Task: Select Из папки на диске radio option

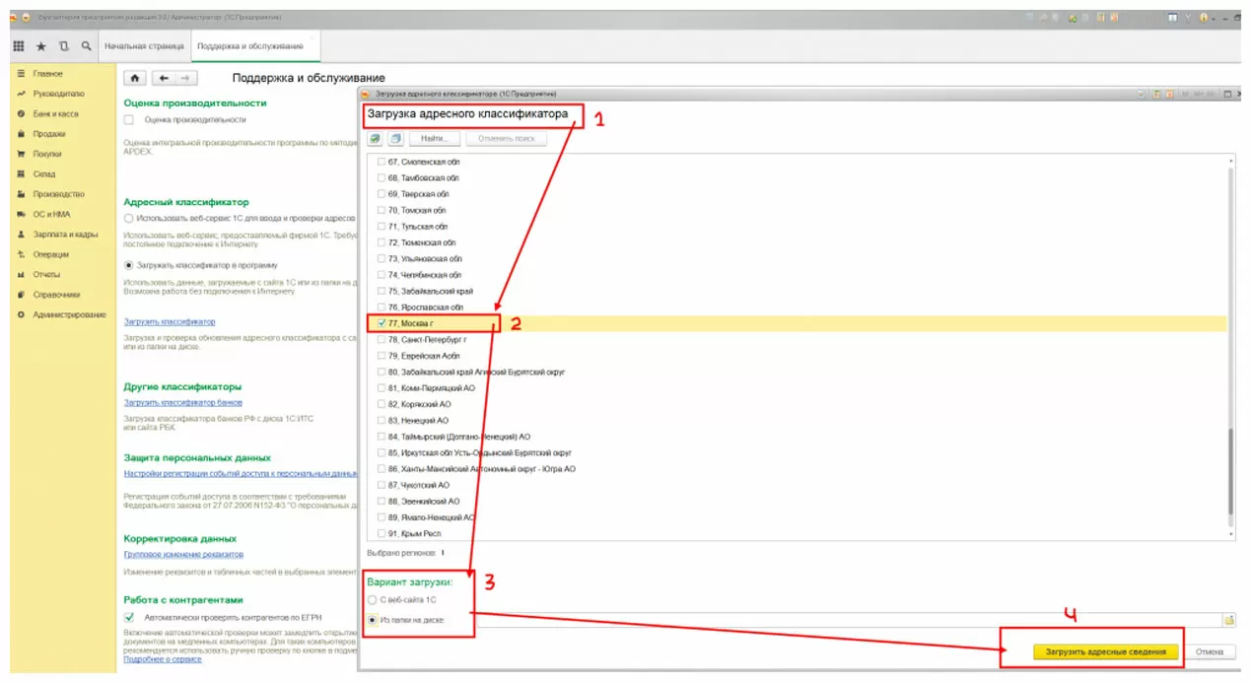Action: click(x=372, y=620)
